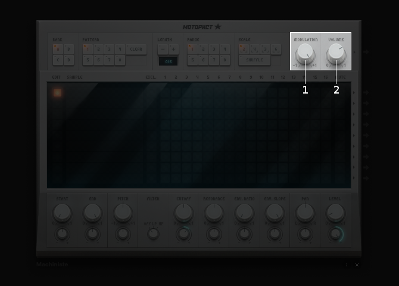Click the Modulation knob
This screenshot has width=399, height=286.
(305, 54)
